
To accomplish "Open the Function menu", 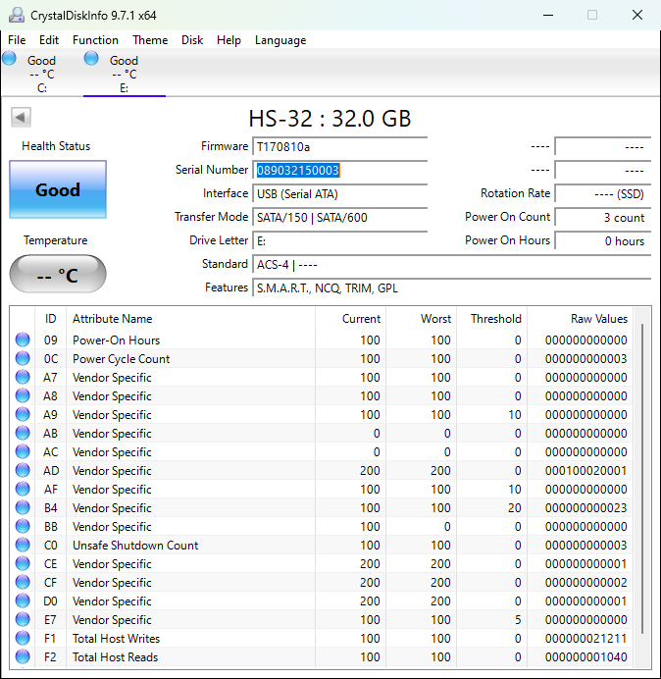I will click(x=96, y=40).
